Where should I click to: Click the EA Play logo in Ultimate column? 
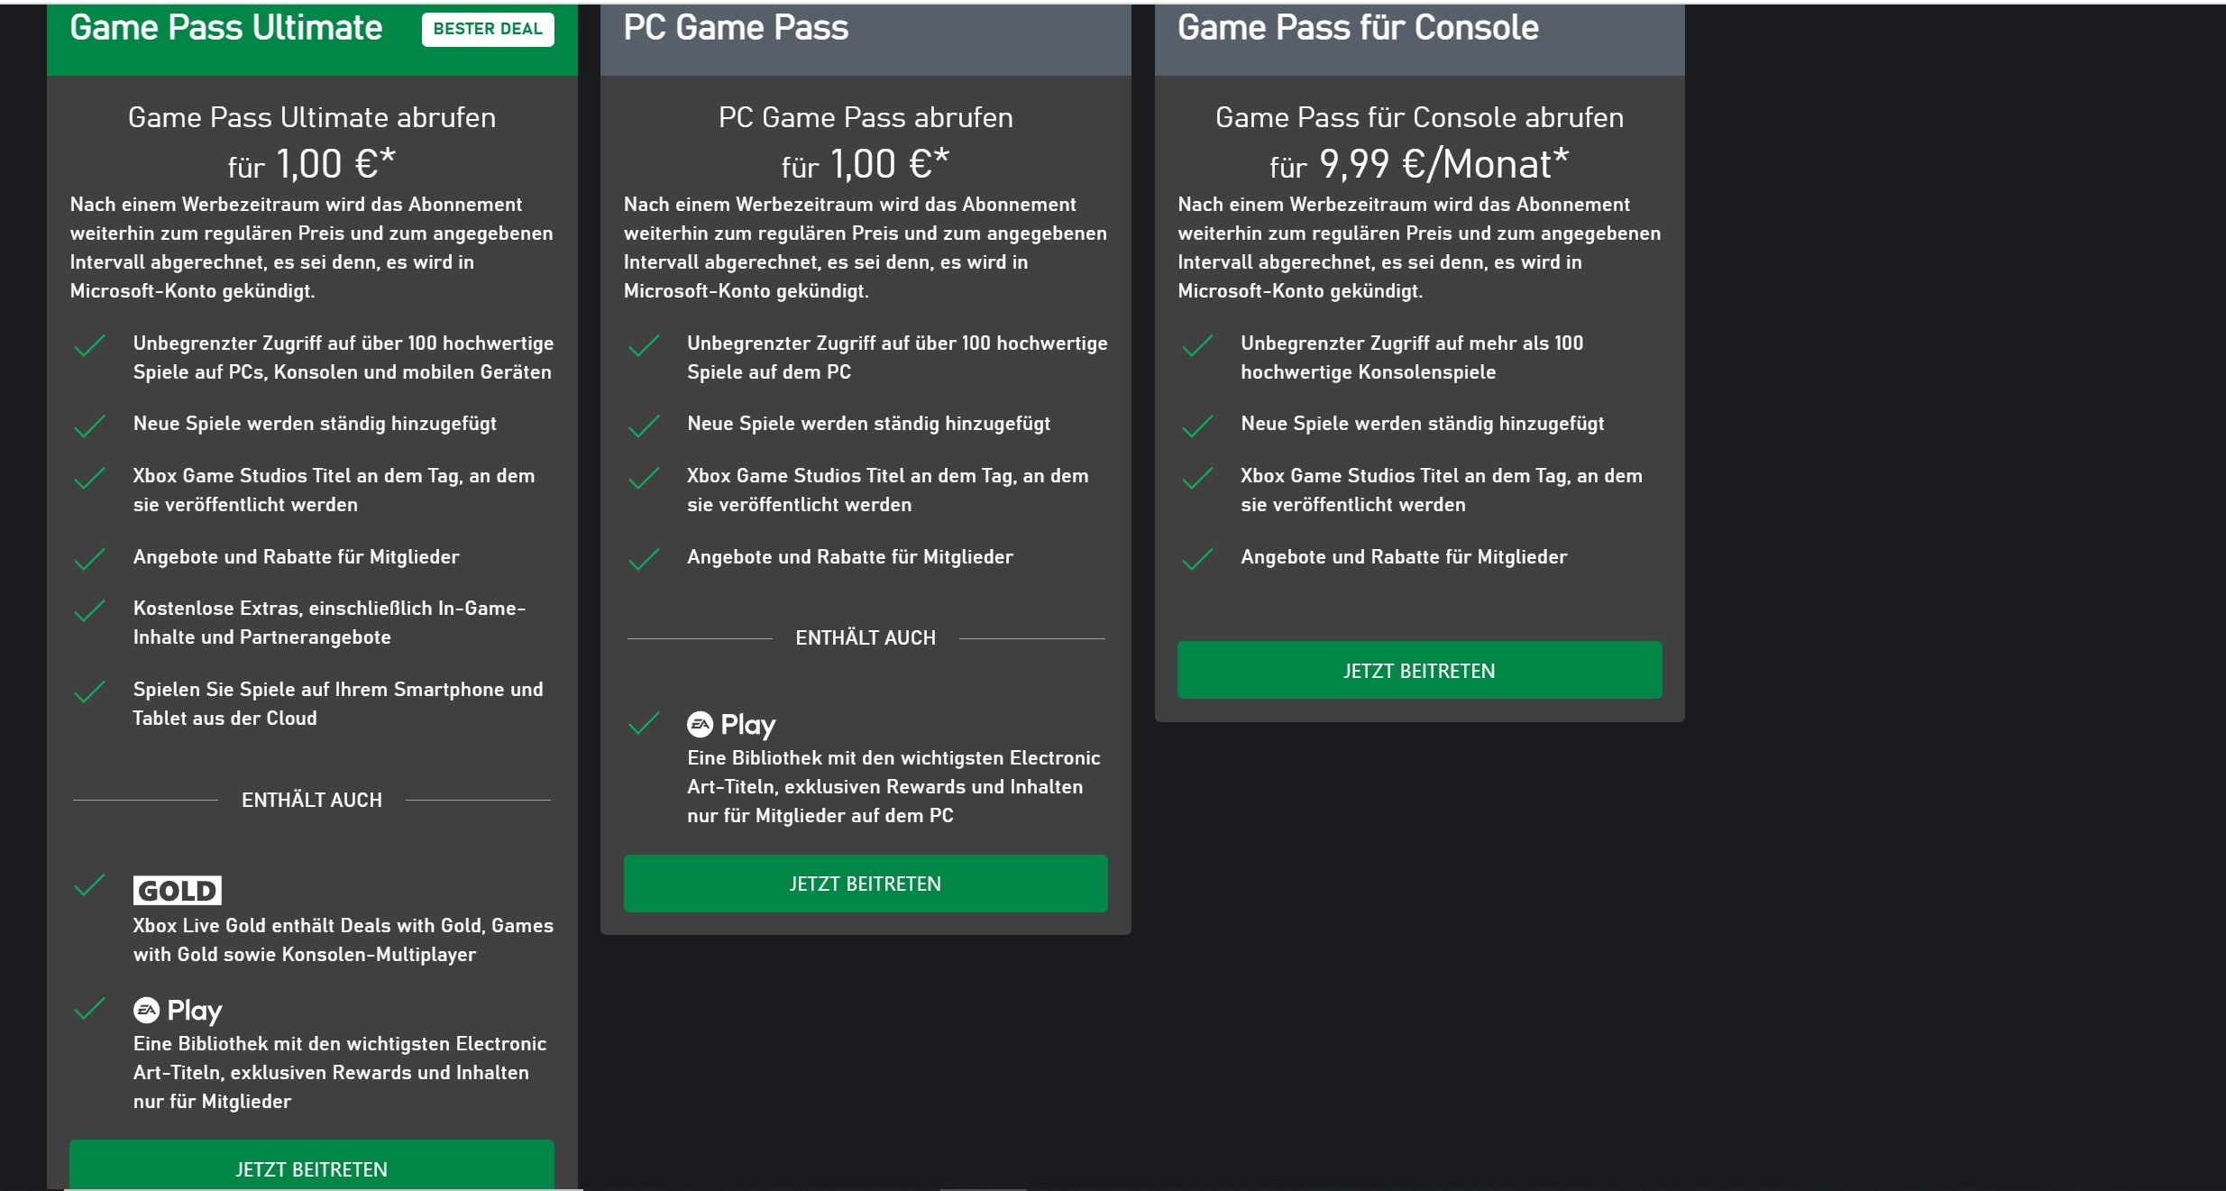178,1010
